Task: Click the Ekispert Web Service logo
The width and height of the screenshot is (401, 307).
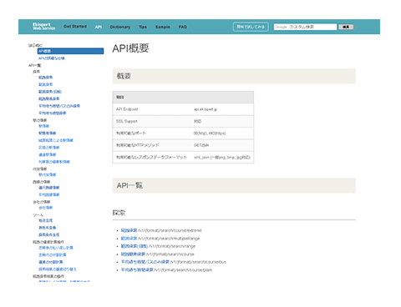Action: pos(43,27)
